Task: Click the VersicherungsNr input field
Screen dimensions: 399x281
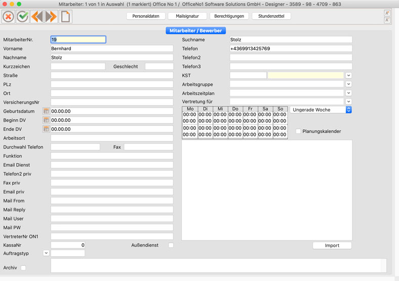Action: click(112, 102)
